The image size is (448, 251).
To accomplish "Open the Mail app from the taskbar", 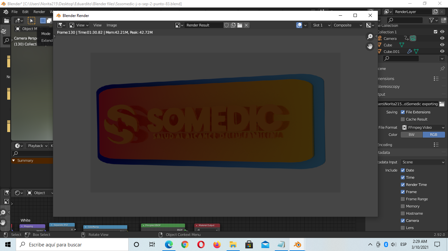I will 265,244.
